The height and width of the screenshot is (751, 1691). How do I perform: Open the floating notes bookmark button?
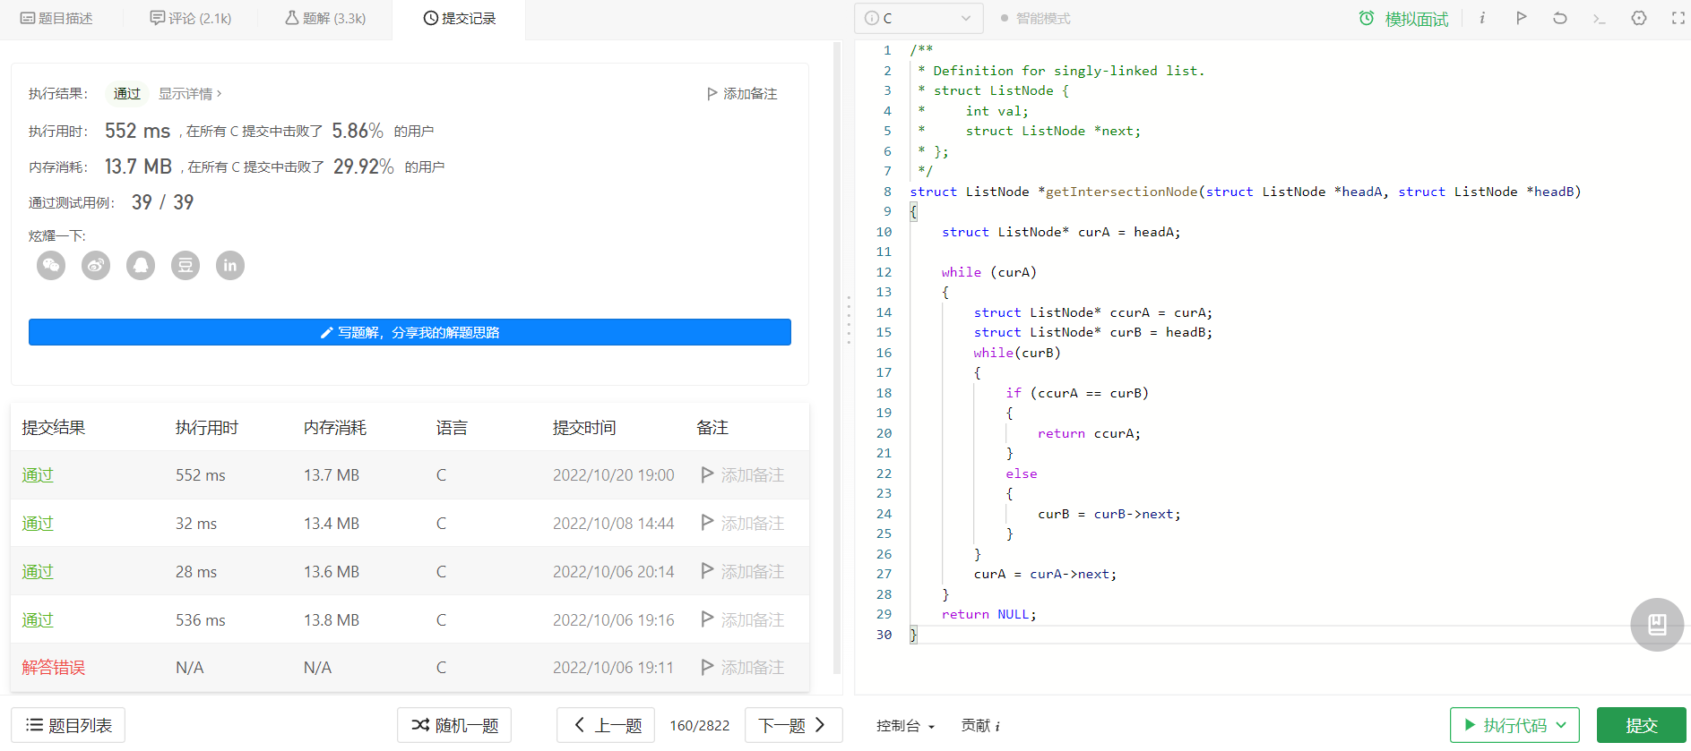click(x=1657, y=625)
